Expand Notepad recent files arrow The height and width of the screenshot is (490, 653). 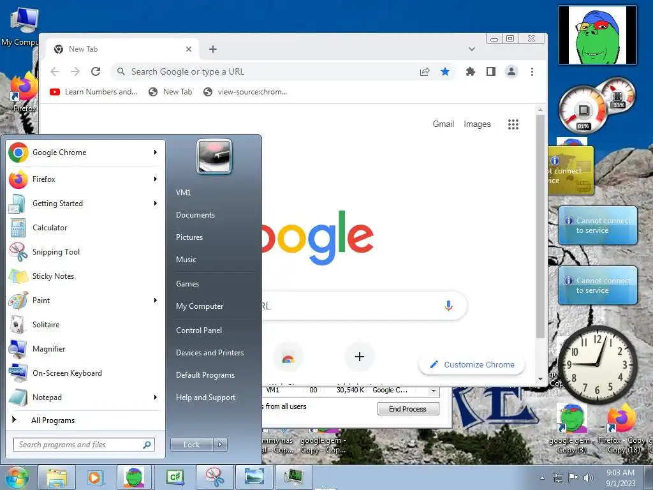click(156, 397)
